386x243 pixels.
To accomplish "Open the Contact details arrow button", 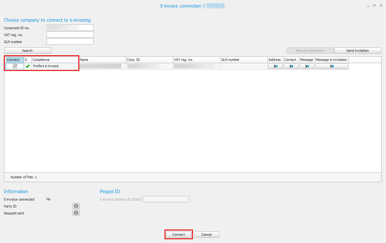I will [291, 66].
